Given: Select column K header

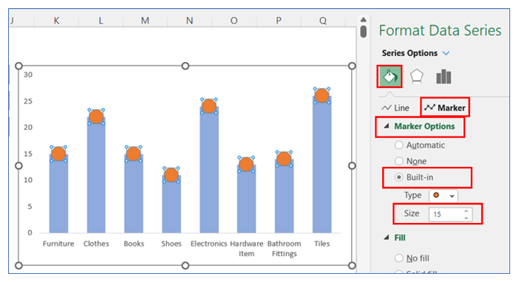Looking at the screenshot, I should click(56, 21).
